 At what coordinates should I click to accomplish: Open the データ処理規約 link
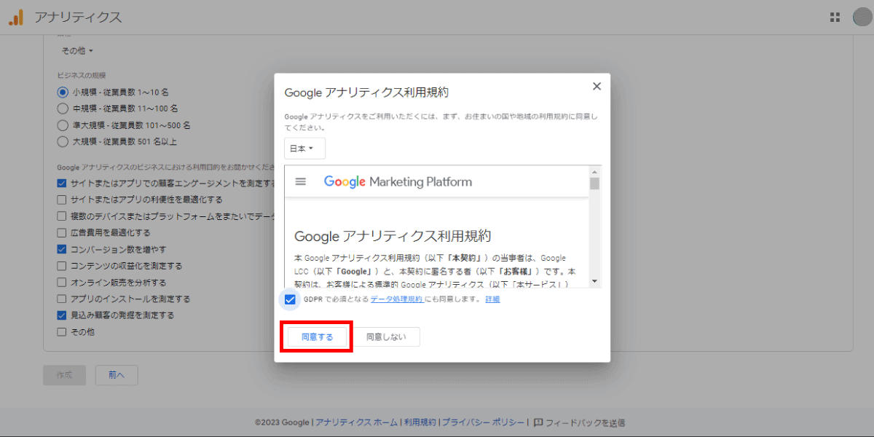396,299
